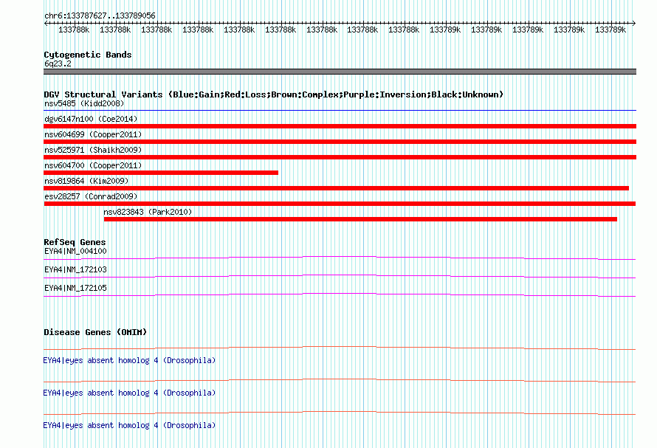657x448 pixels.
Task: Click the orange line above second EYA4 OMIM entry
Action: click(340, 381)
